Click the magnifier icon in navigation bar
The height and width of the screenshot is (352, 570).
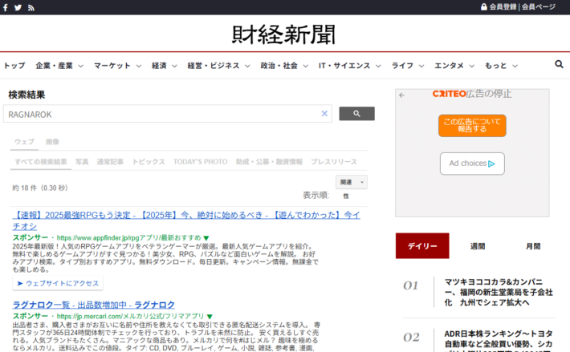pos(559,64)
